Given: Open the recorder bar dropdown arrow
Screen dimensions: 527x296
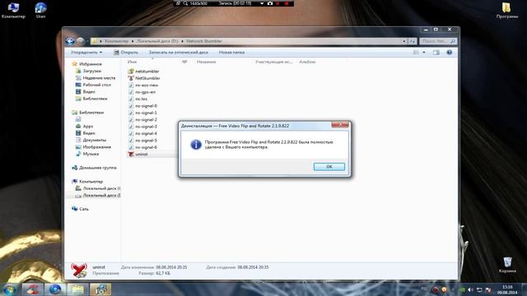Looking at the screenshot, I should click(262, 3).
